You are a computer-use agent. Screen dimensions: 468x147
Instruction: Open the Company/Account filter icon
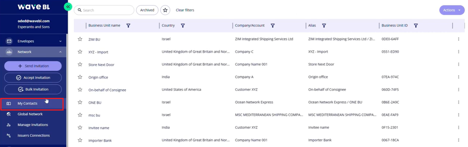pyautogui.click(x=272, y=26)
